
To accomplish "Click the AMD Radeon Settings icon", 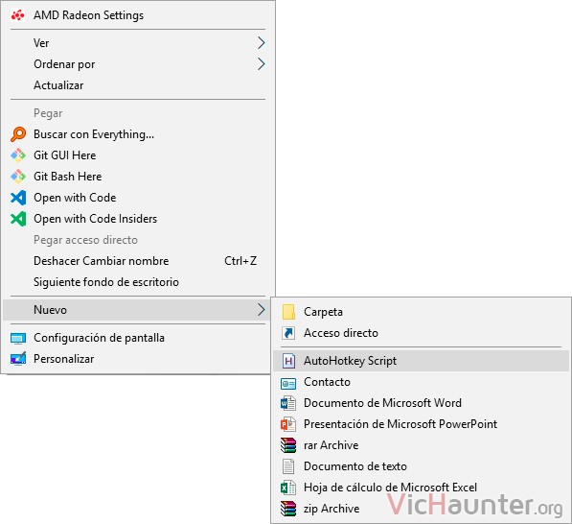I will (x=18, y=15).
